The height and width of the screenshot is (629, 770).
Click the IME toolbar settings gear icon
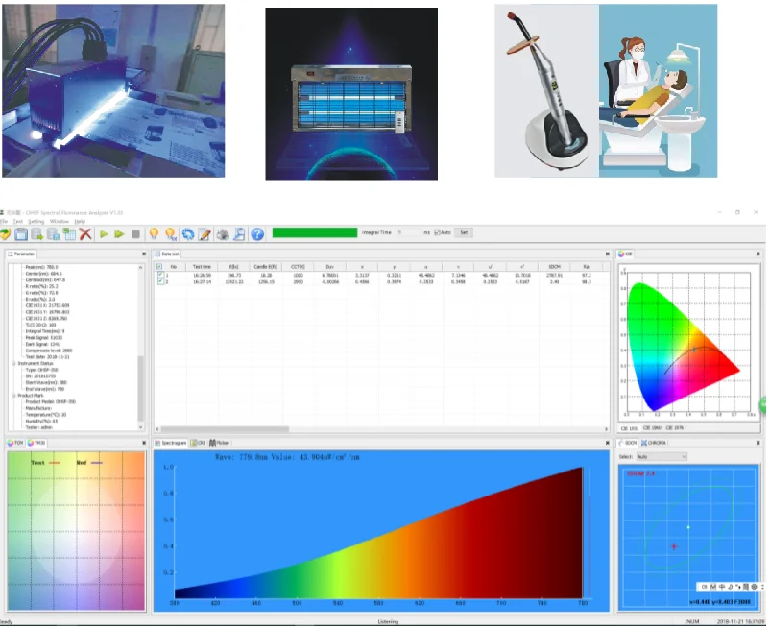pos(755,587)
